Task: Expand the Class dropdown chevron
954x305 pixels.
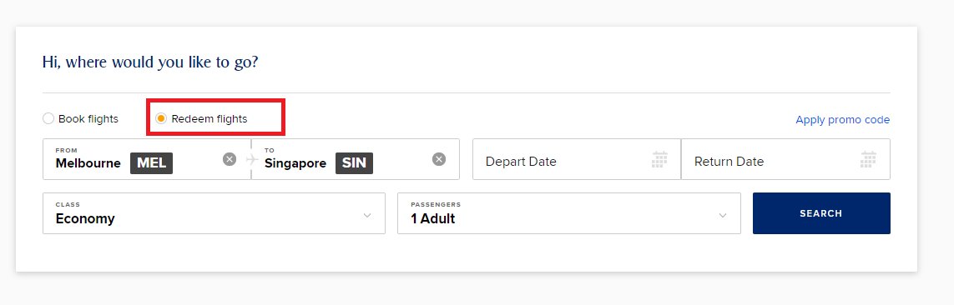Action: pyautogui.click(x=367, y=215)
